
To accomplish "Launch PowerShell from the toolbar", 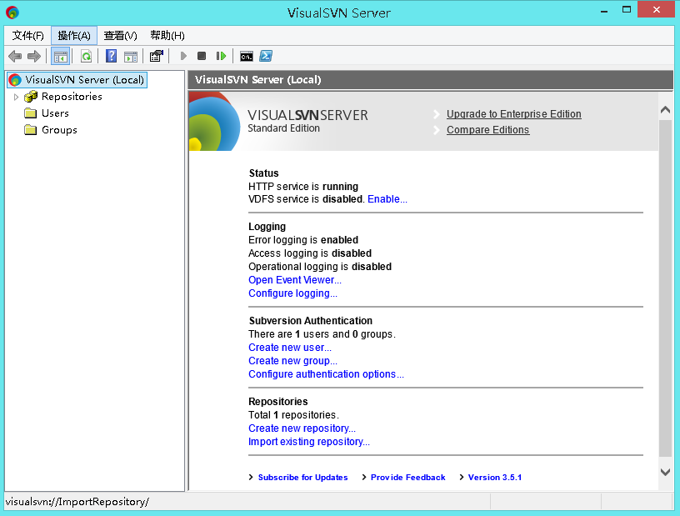I will pyautogui.click(x=266, y=56).
